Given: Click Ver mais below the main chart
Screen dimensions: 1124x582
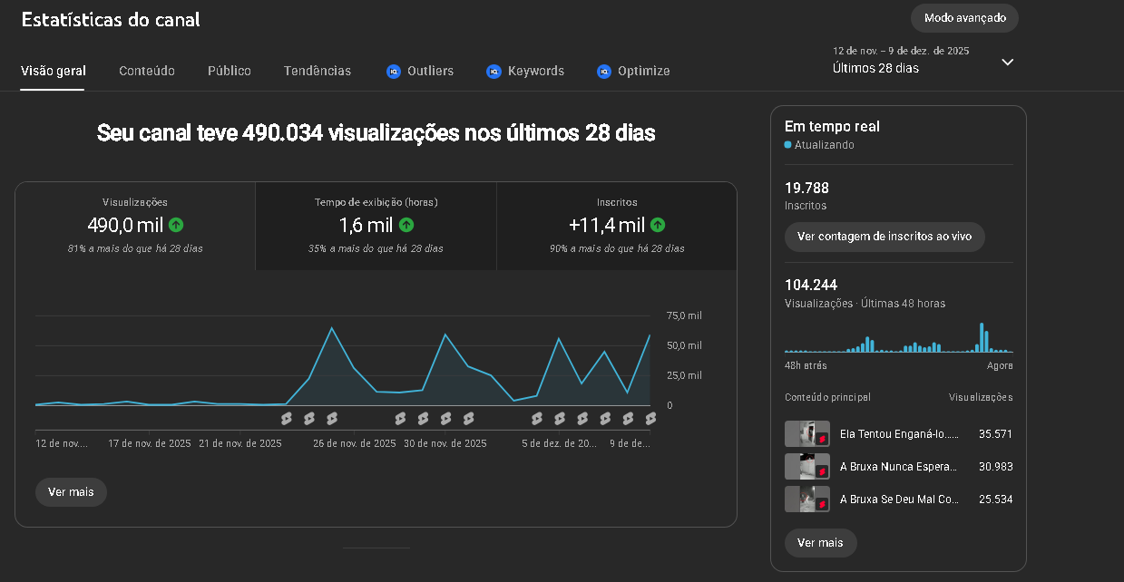Looking at the screenshot, I should [x=71, y=492].
